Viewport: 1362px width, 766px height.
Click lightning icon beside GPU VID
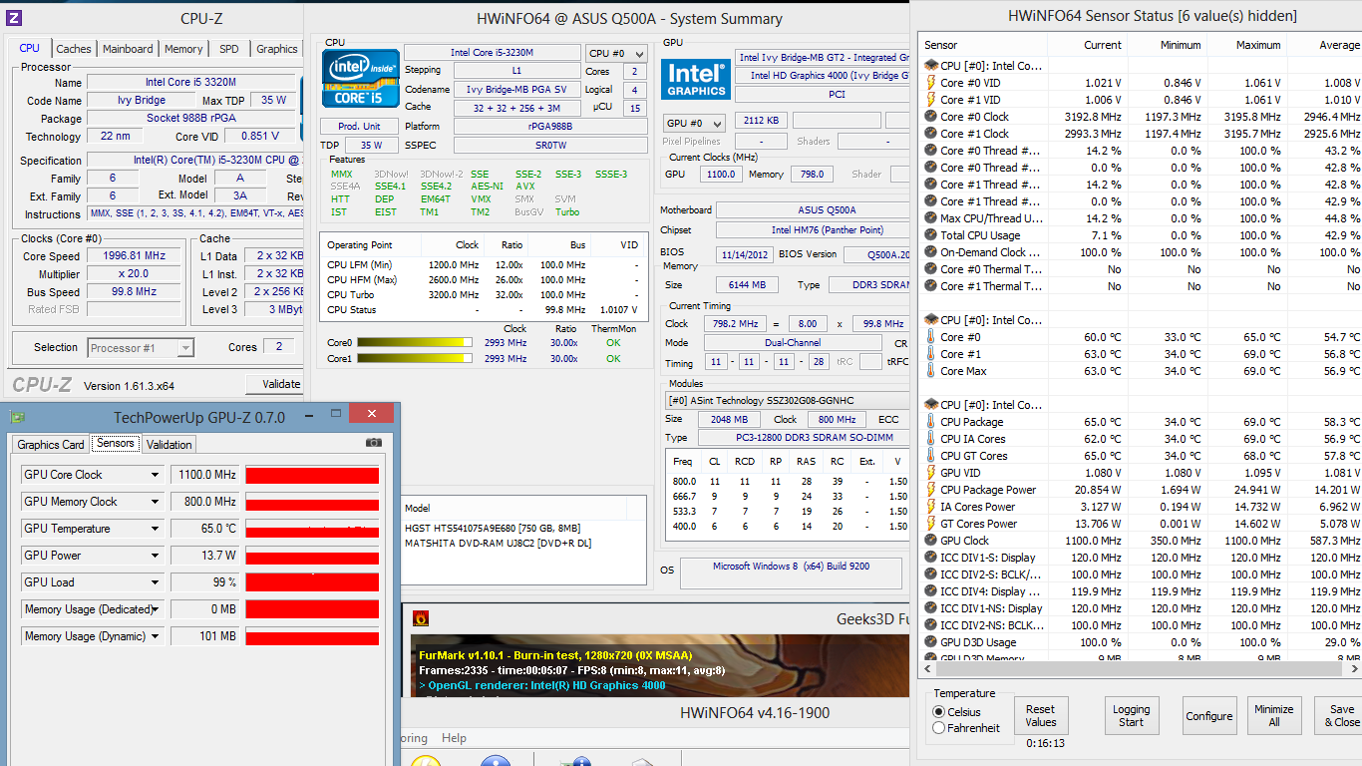pos(931,473)
